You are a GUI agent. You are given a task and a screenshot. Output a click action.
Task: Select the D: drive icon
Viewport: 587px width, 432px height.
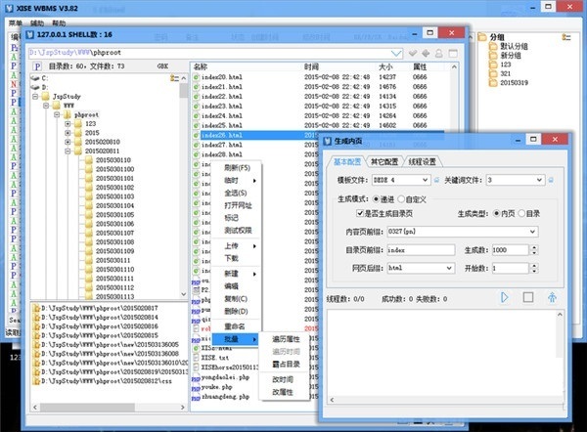(35, 87)
